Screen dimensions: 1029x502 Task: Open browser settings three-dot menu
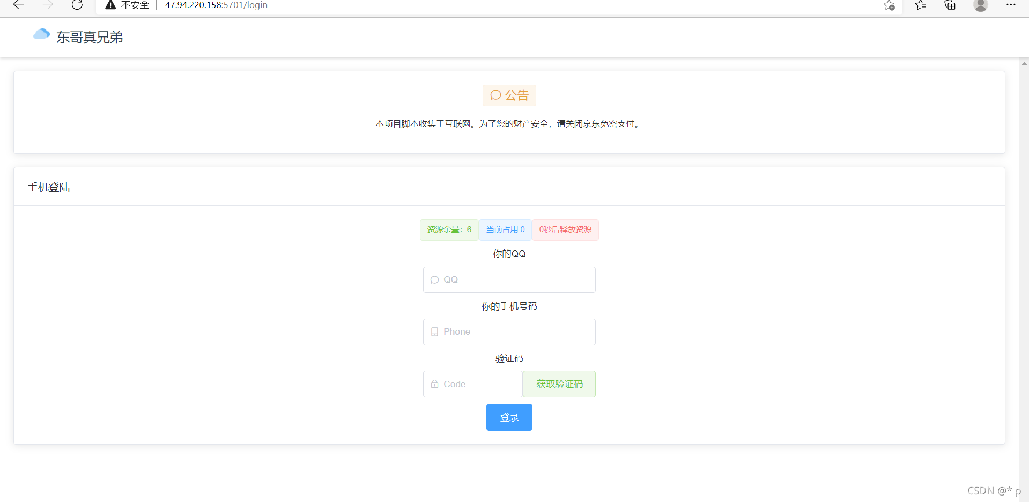point(1011,5)
